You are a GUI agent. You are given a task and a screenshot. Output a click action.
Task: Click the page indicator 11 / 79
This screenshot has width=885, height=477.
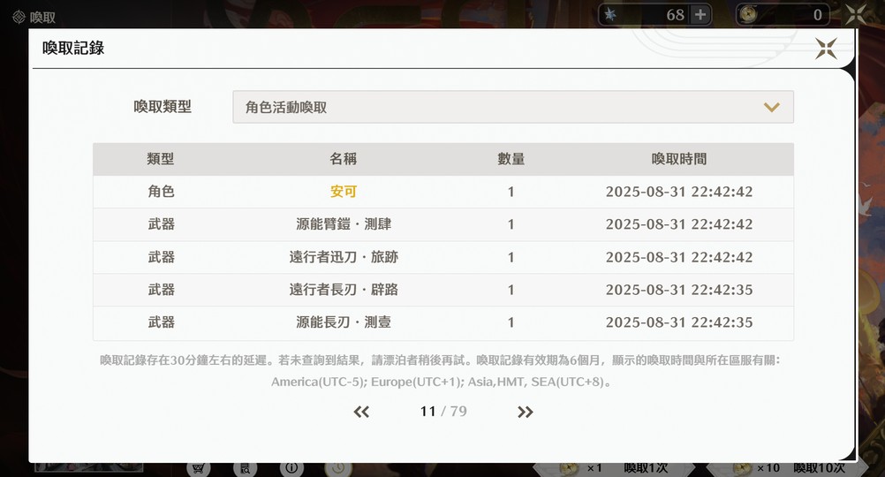[443, 412]
